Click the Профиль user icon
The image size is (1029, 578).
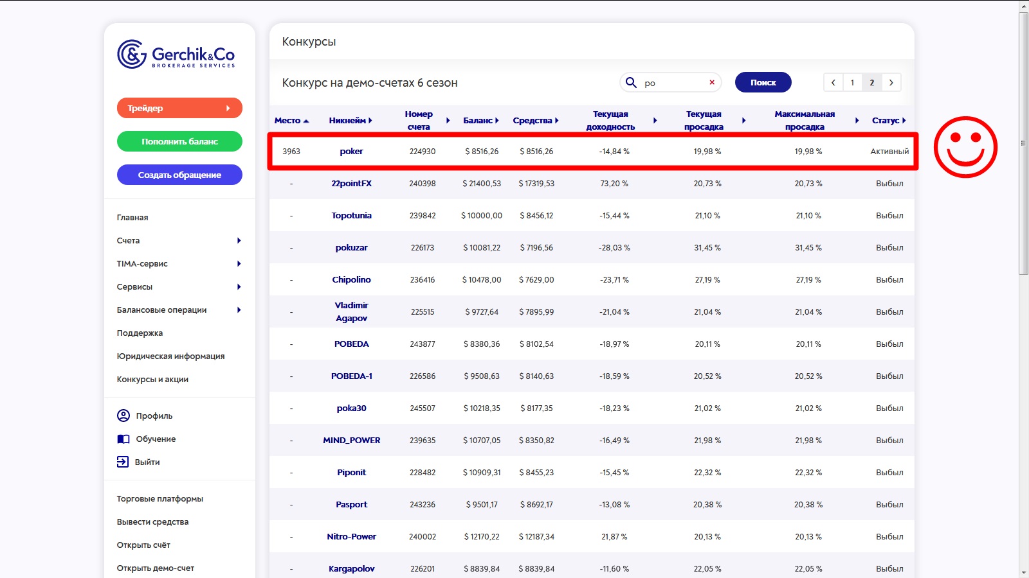point(123,416)
